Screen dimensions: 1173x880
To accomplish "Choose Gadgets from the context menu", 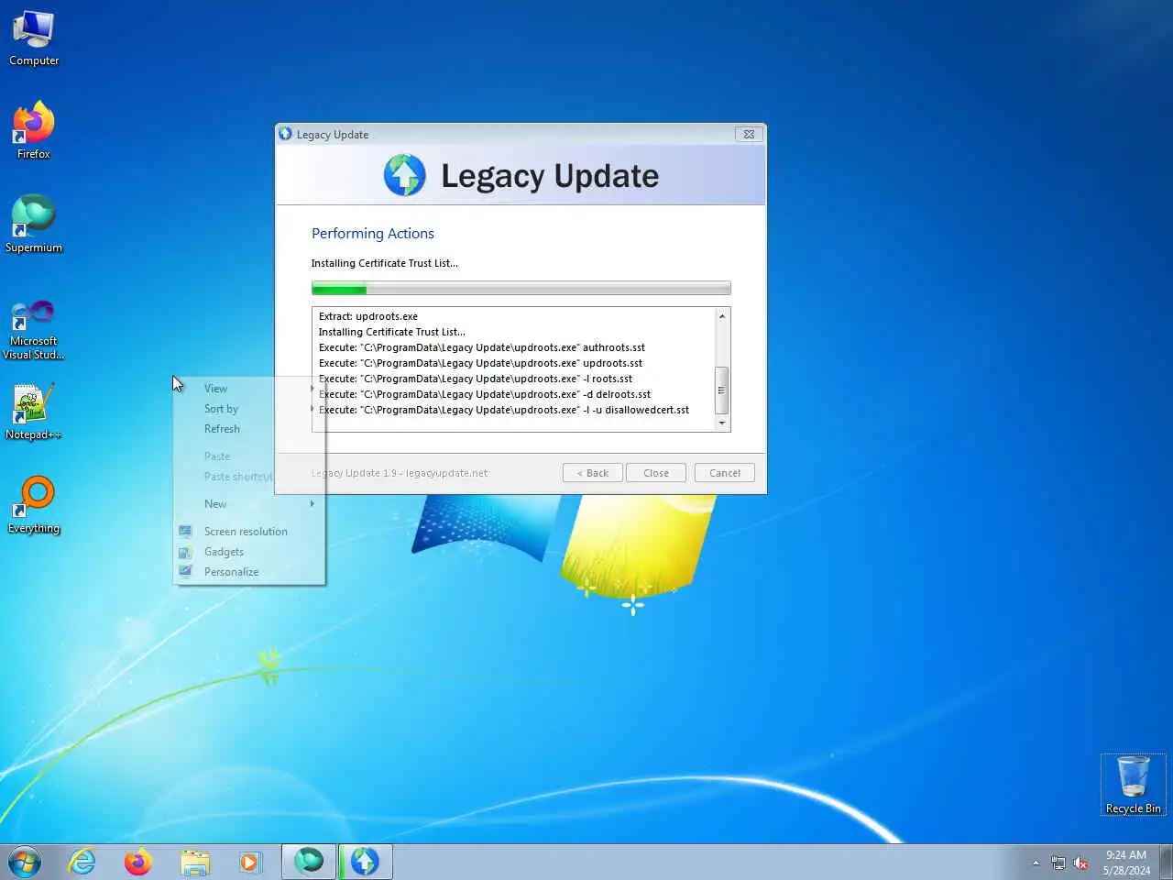I will pos(249,552).
